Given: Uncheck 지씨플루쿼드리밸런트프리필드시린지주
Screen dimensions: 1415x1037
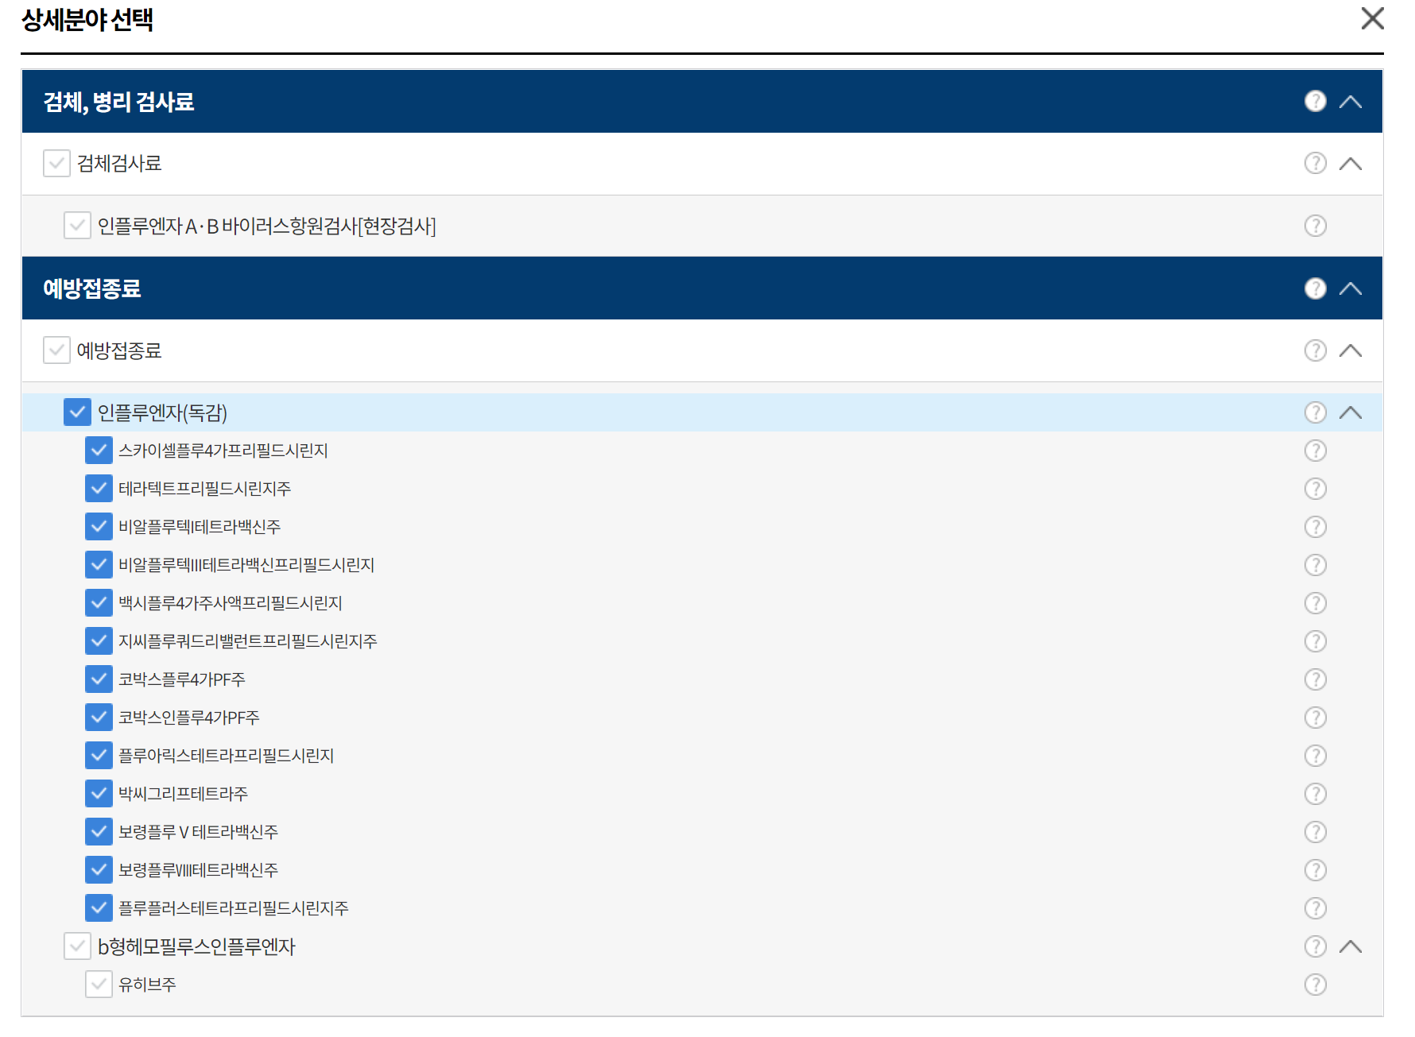Looking at the screenshot, I should point(99,640).
